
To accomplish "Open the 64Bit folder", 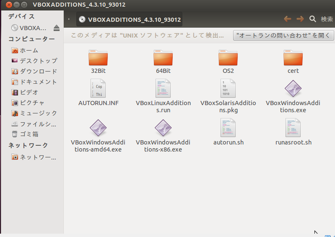I will point(163,58).
